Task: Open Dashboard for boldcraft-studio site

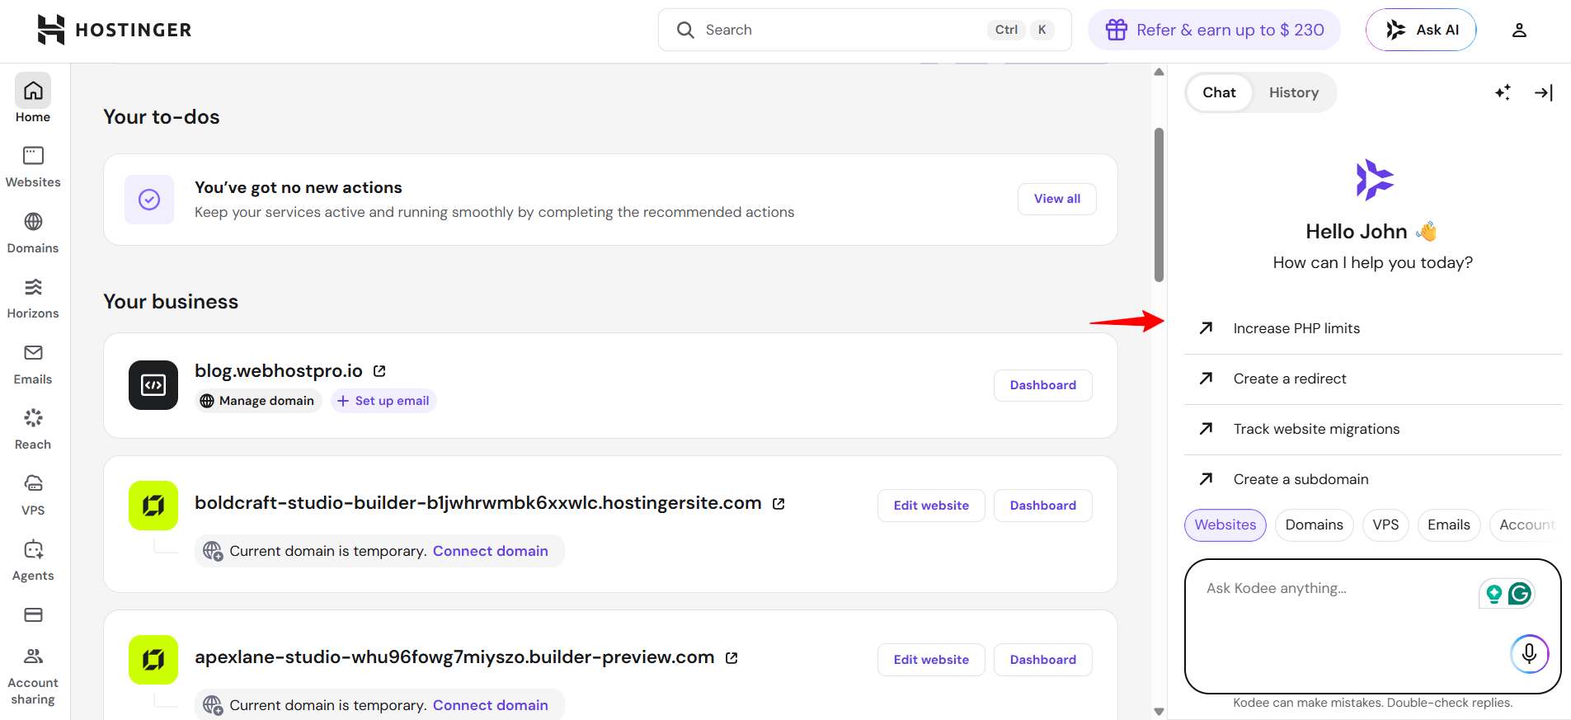Action: pyautogui.click(x=1043, y=506)
